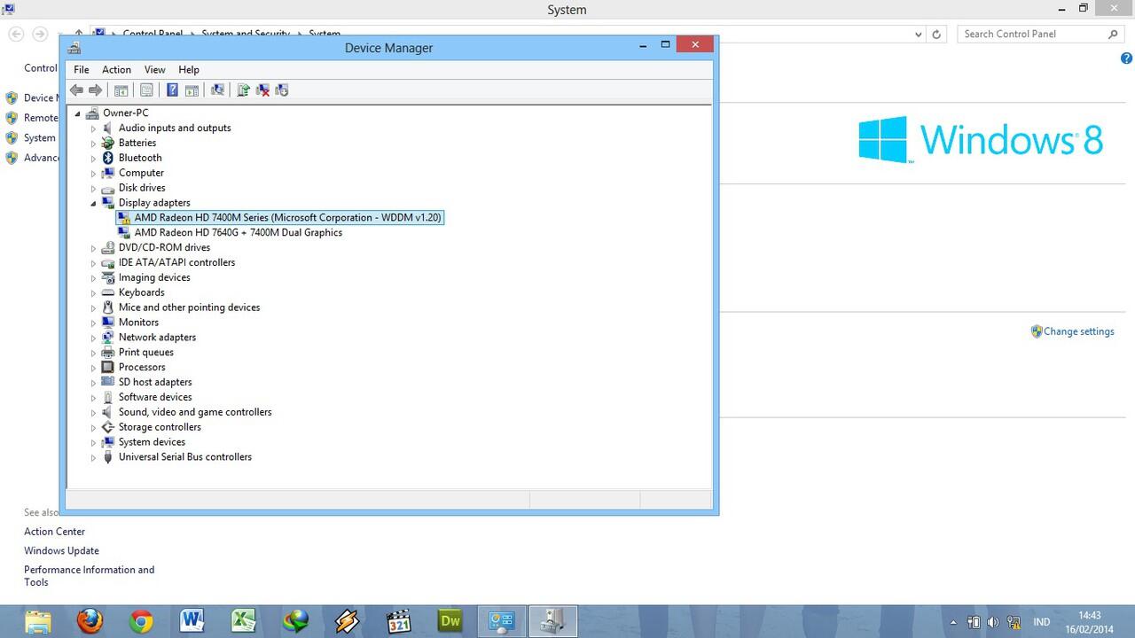This screenshot has width=1135, height=638.
Task: Expand Sound, video and game controllers arrow
Action: [93, 412]
